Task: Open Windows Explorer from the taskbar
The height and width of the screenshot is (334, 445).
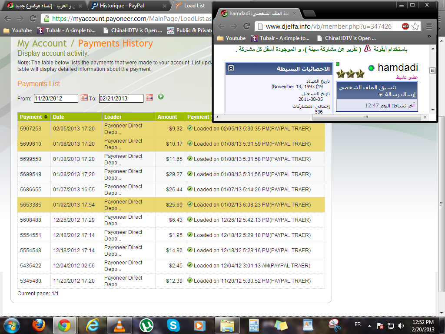Action: [x=227, y=325]
